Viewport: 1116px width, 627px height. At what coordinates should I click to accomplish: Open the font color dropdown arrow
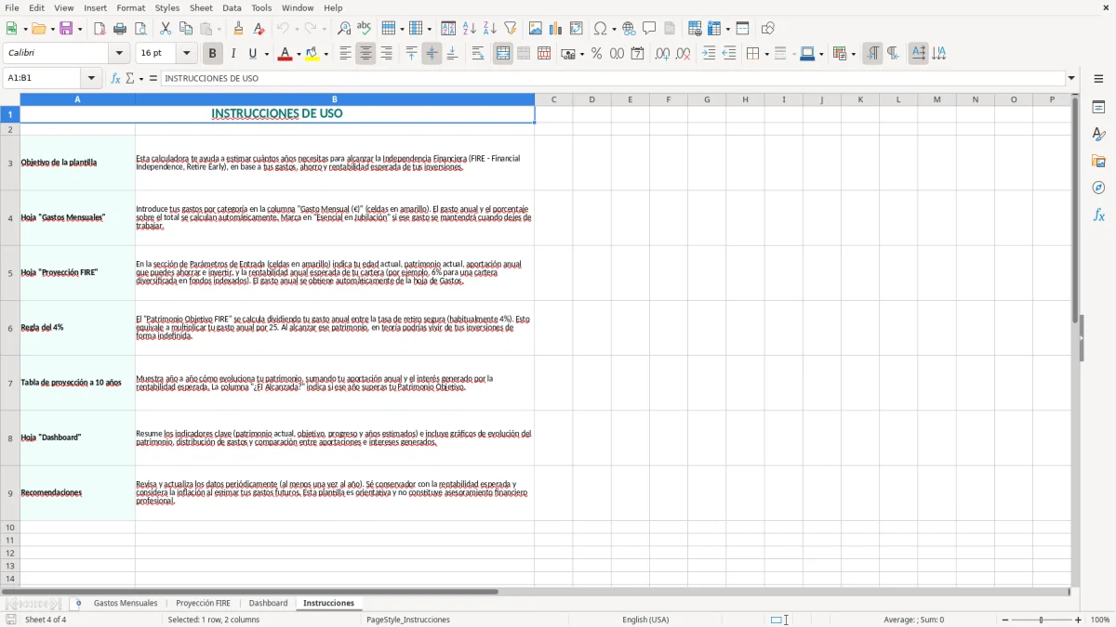[297, 54]
